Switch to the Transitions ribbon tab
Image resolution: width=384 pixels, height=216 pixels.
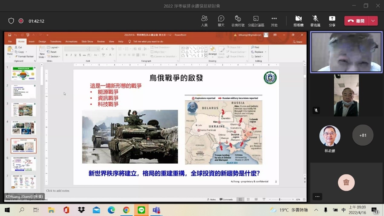tap(56, 41)
